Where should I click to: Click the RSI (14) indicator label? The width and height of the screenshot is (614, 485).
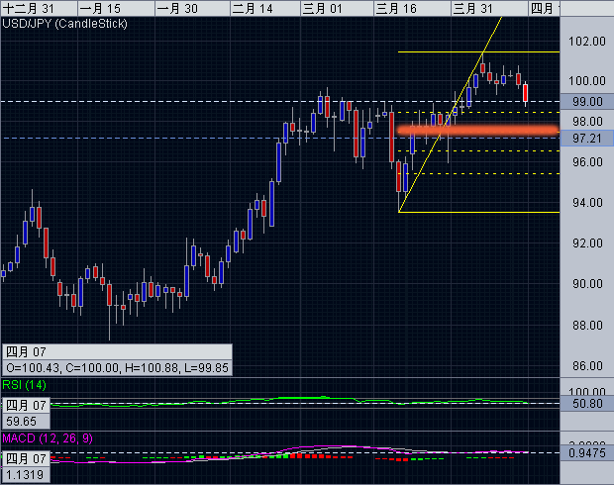point(24,385)
